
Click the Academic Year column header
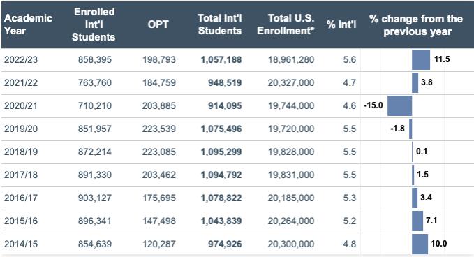(x=28, y=24)
